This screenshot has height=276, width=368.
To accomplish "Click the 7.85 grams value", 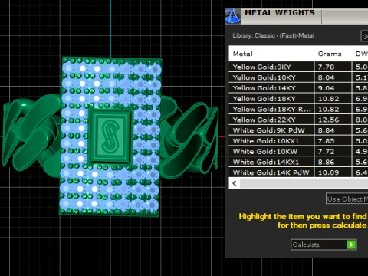I will 326,141.
